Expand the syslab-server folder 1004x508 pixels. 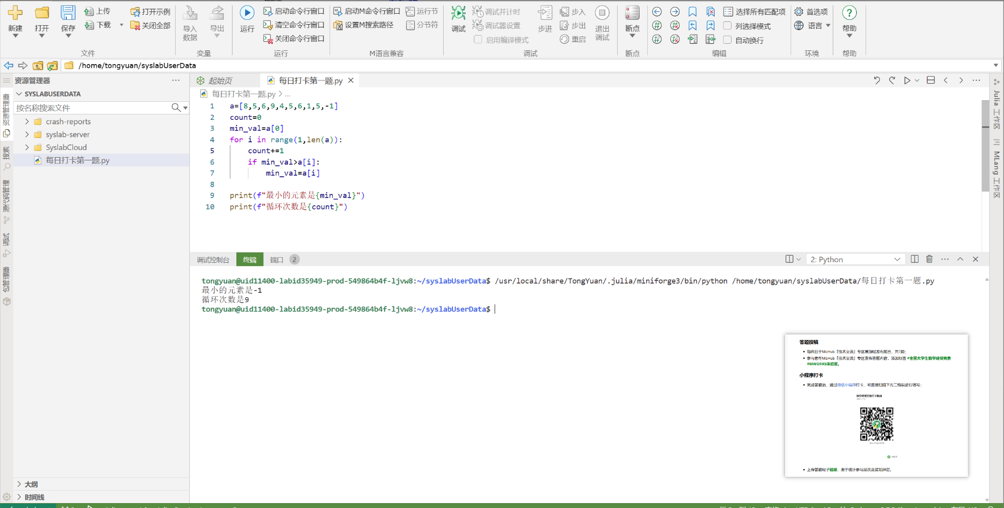coord(27,134)
